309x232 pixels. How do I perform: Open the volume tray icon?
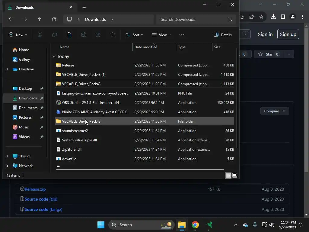pyautogui.click(x=272, y=225)
